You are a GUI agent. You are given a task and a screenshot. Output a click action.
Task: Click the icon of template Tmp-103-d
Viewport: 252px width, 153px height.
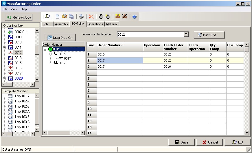[10, 127]
